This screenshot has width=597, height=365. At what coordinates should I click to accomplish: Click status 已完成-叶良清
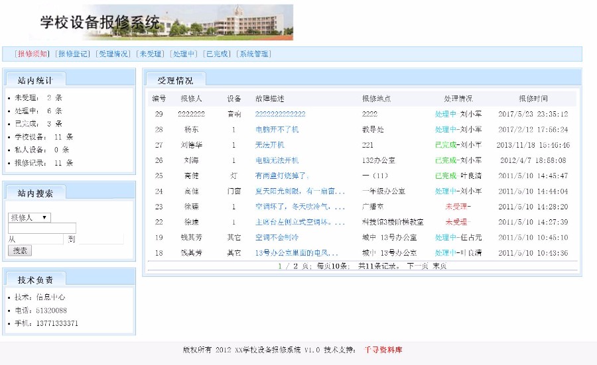[458, 176]
